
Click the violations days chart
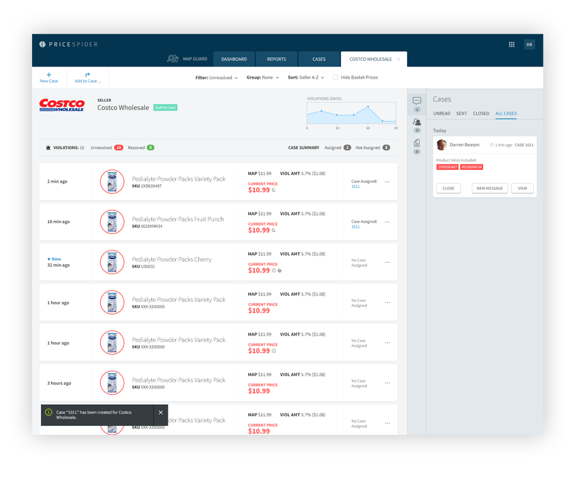(x=351, y=113)
